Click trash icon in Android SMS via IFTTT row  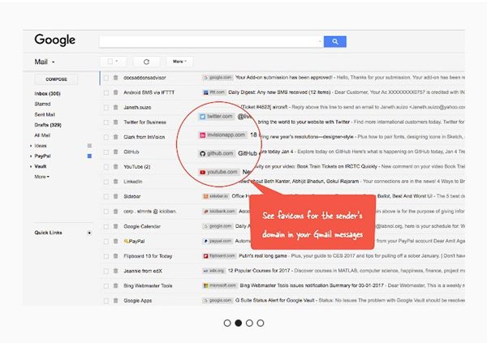point(115,92)
